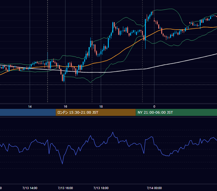Click the hour label 18 on time axis

(x=101, y=107)
